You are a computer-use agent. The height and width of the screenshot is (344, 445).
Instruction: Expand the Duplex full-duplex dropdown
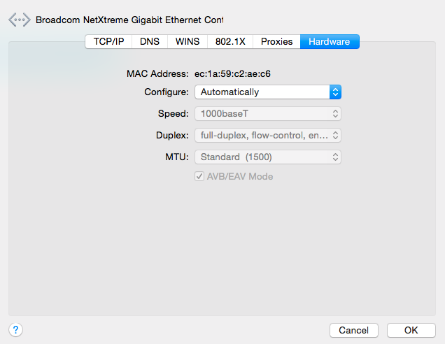click(x=268, y=135)
